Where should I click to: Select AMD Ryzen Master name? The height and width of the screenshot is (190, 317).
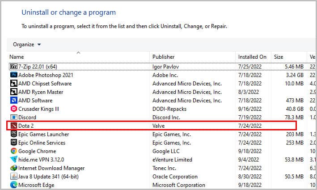coord(41,92)
